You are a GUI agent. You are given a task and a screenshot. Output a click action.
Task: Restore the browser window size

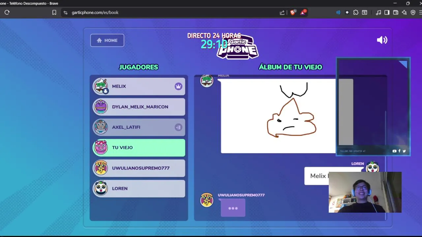(x=408, y=3)
